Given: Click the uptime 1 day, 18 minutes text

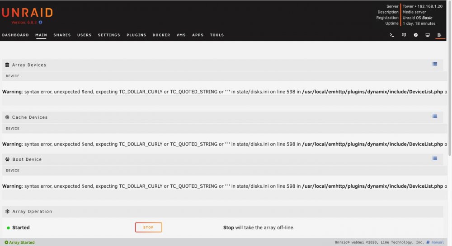Looking at the screenshot, I should [x=419, y=23].
